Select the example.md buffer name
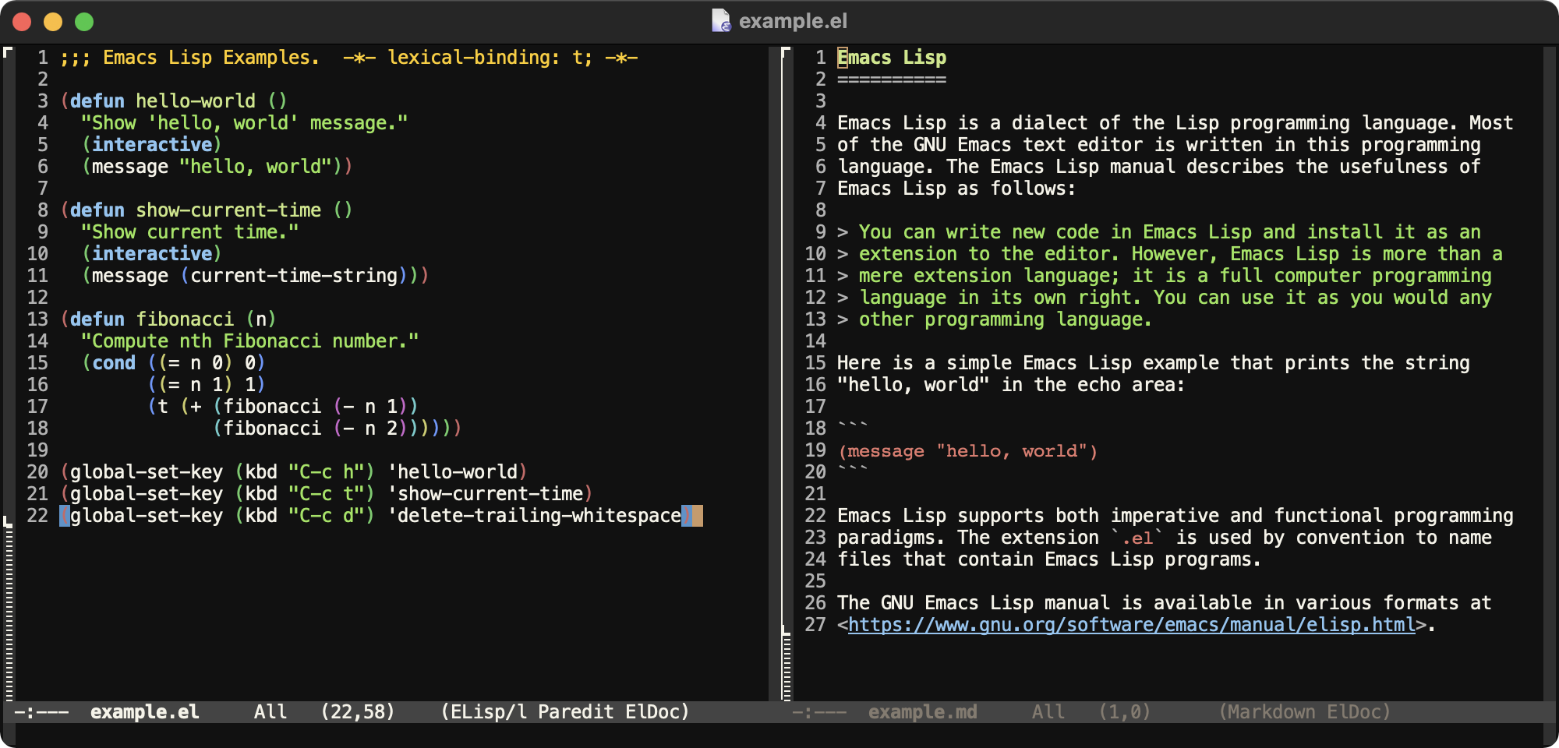 pos(923,711)
